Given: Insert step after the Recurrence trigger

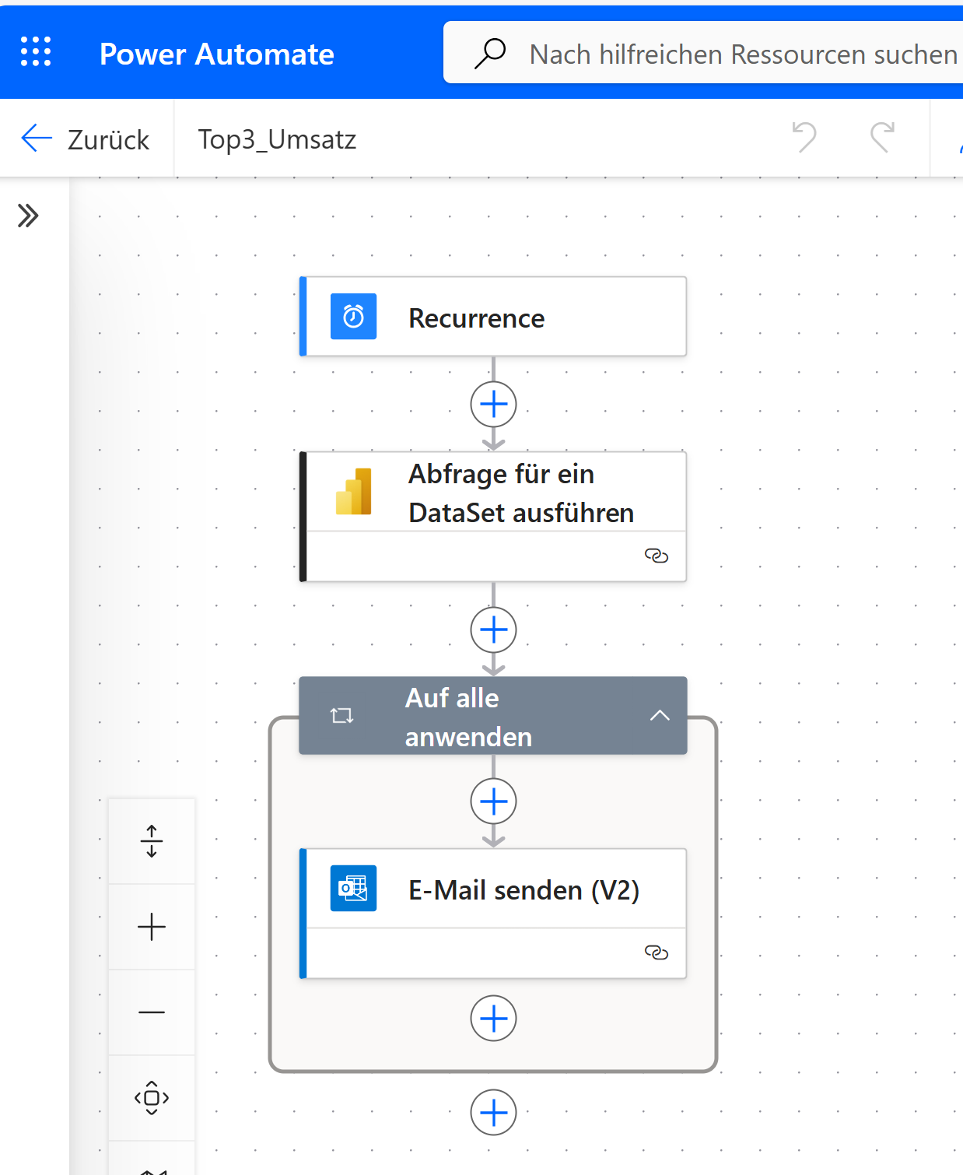Looking at the screenshot, I should [493, 405].
